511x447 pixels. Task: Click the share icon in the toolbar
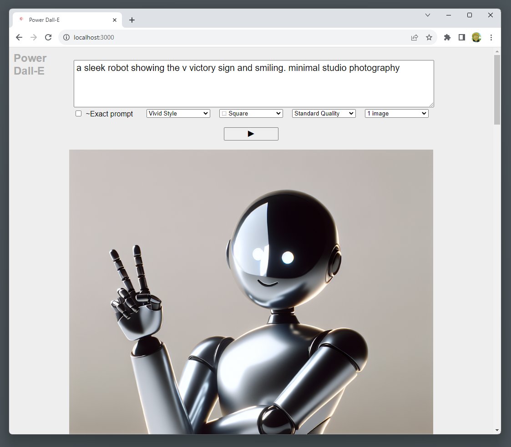tap(415, 37)
